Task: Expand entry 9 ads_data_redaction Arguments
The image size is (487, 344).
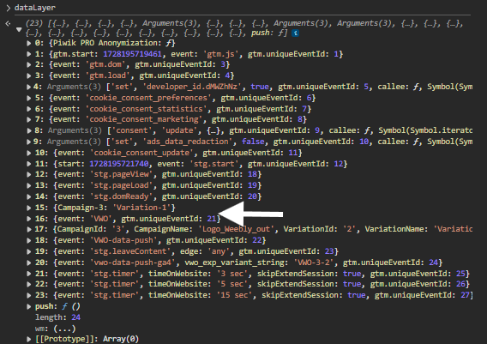Action: click(29, 142)
